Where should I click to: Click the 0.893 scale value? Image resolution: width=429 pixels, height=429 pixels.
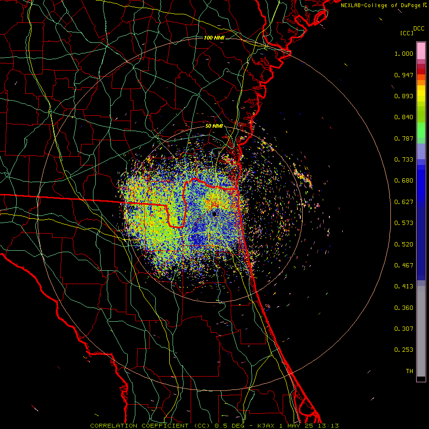tap(404, 96)
